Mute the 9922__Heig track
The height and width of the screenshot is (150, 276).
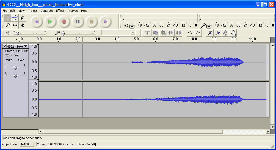tap(9, 60)
